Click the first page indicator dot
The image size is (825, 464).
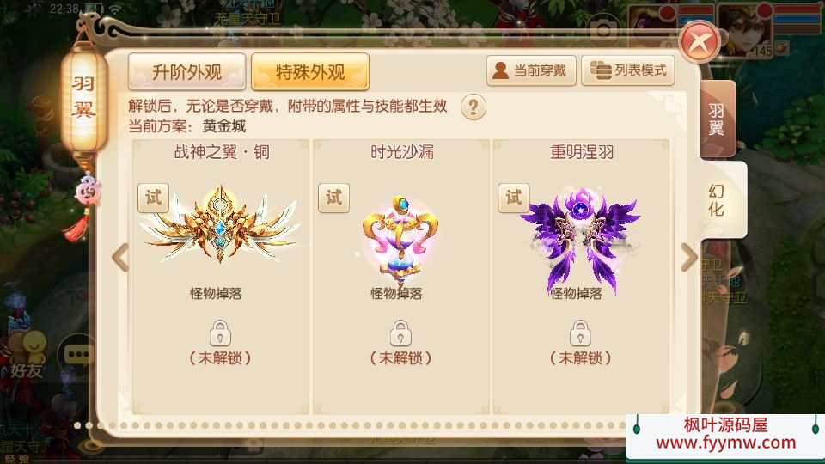77,425
